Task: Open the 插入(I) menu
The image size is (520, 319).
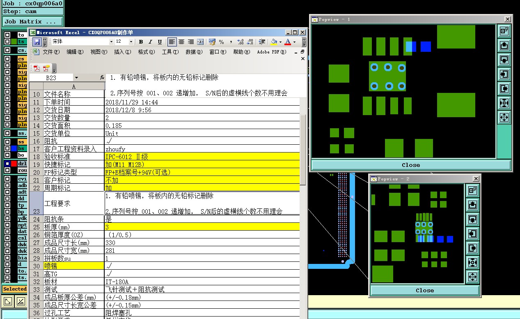Action: click(122, 52)
